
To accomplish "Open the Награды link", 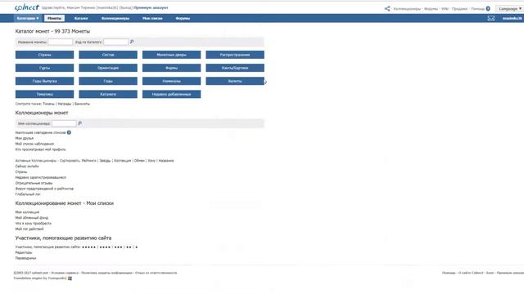I will pyautogui.click(x=65, y=104).
